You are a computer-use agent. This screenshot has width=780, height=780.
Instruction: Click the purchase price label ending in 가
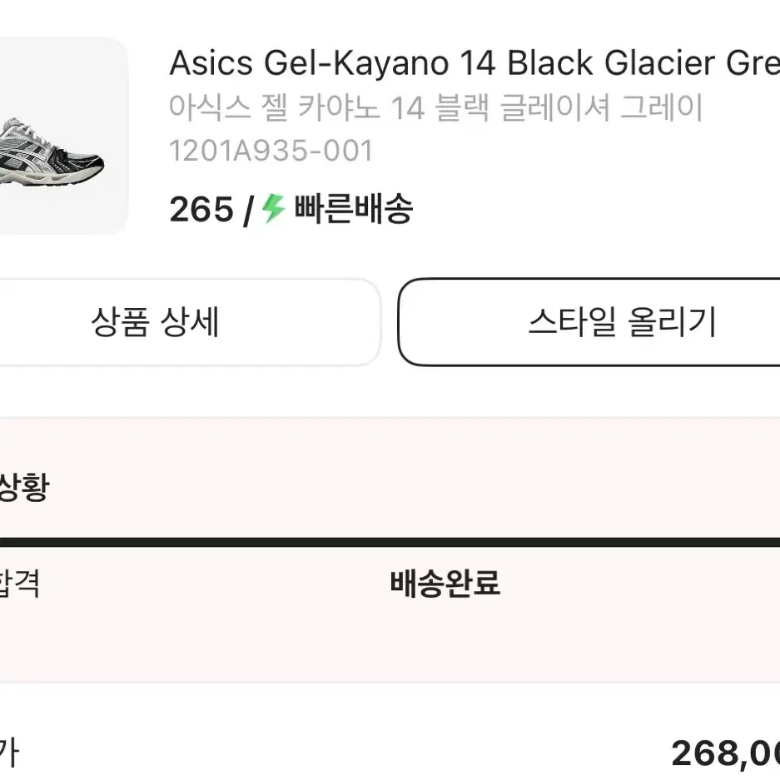pos(9,753)
